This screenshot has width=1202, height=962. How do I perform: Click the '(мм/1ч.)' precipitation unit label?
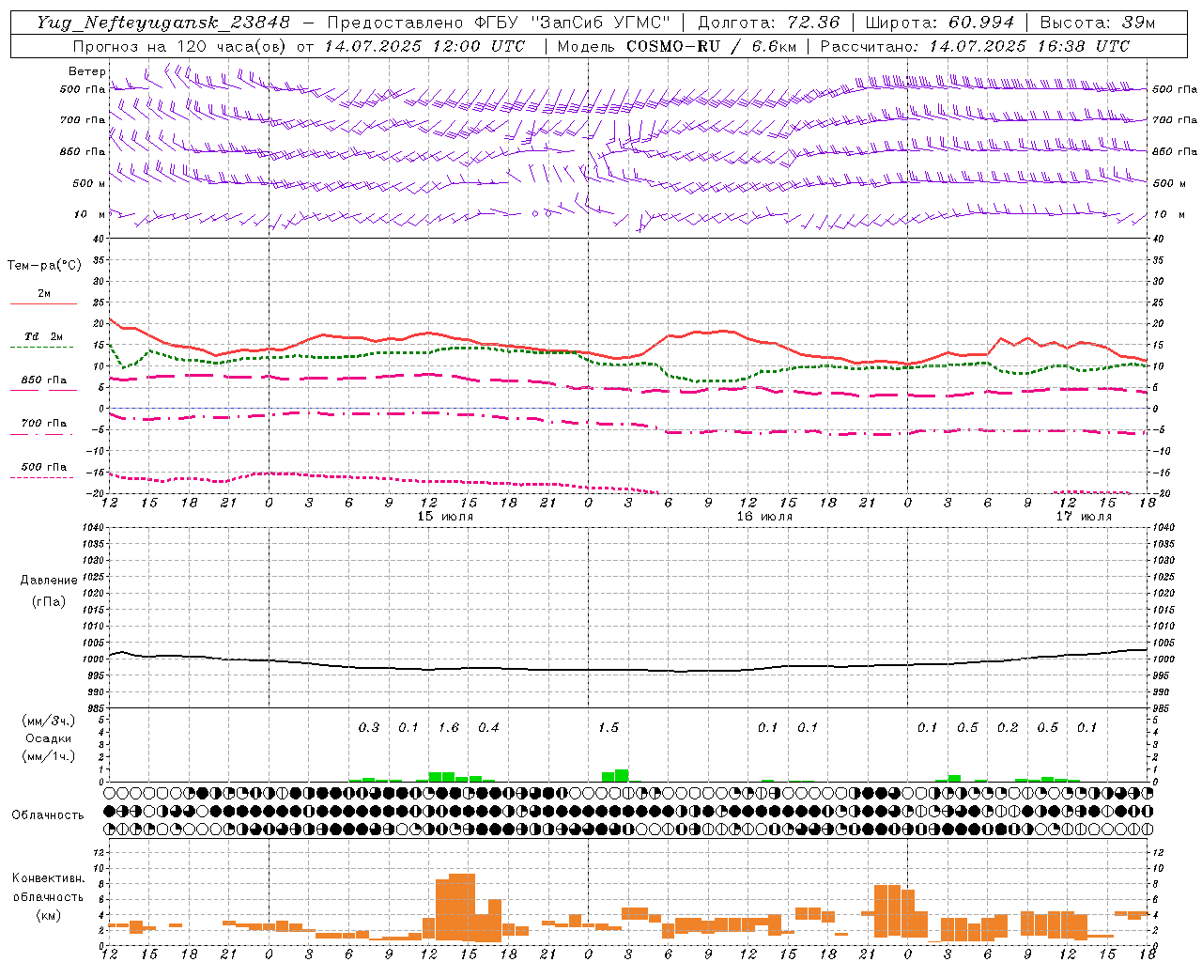click(49, 756)
